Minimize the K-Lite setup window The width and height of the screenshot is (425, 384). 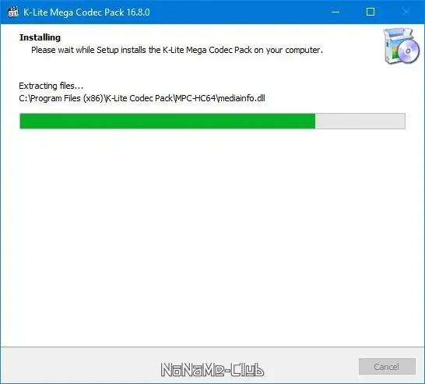335,12
